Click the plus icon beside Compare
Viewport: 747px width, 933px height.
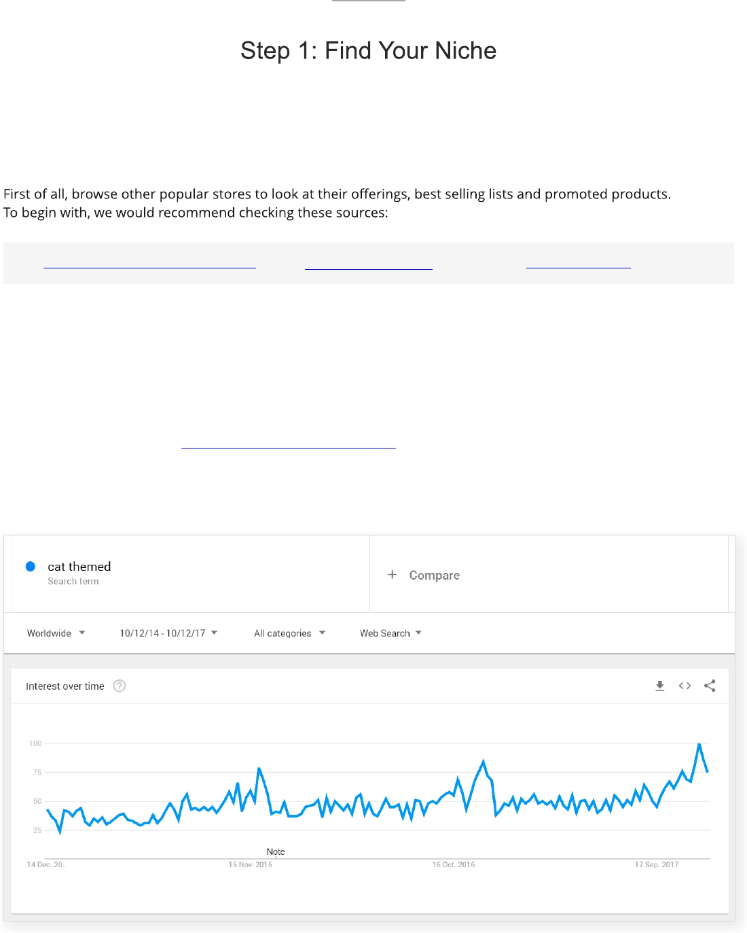pos(392,575)
